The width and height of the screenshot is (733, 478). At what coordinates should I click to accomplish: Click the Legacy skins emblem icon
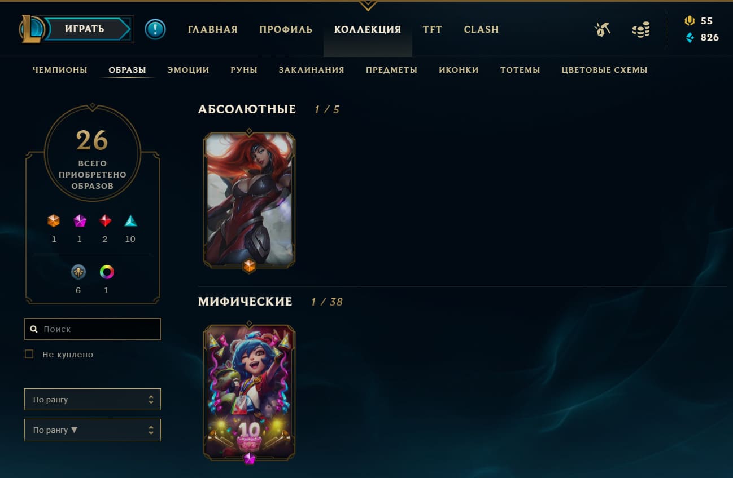(x=78, y=272)
